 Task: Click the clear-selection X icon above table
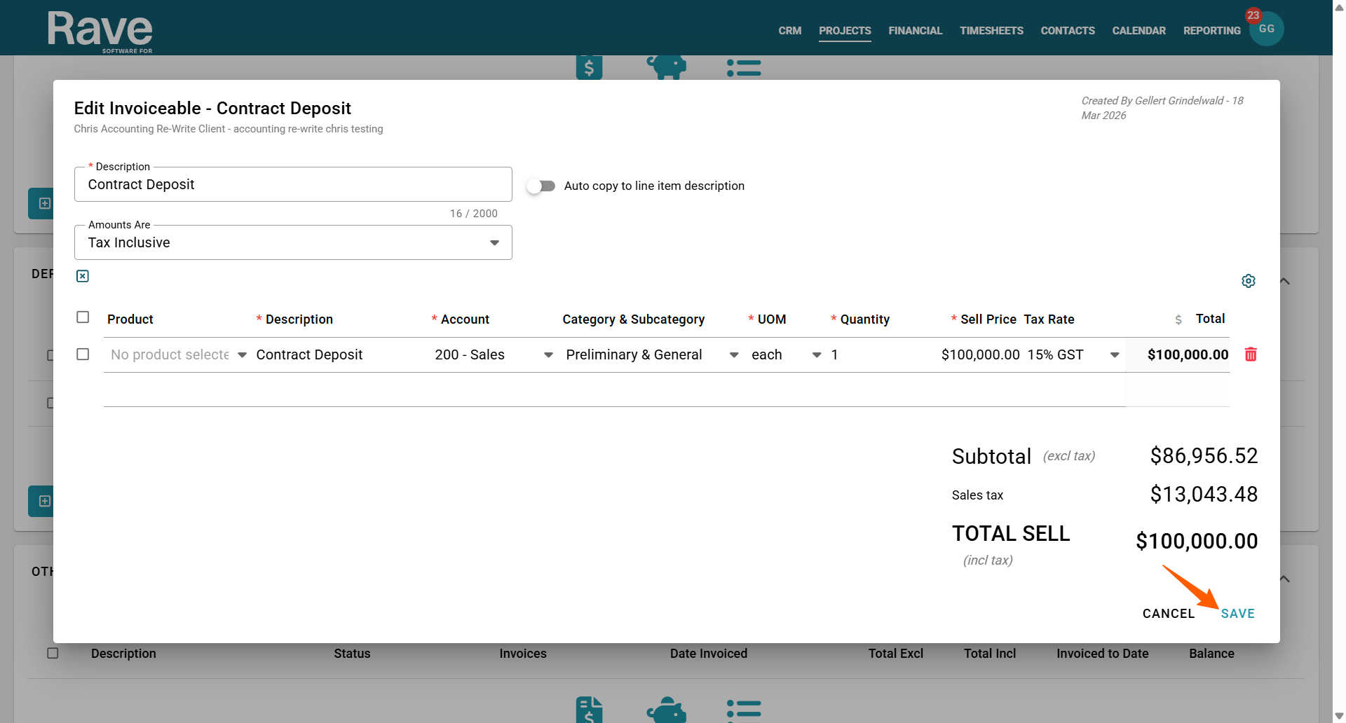point(83,276)
